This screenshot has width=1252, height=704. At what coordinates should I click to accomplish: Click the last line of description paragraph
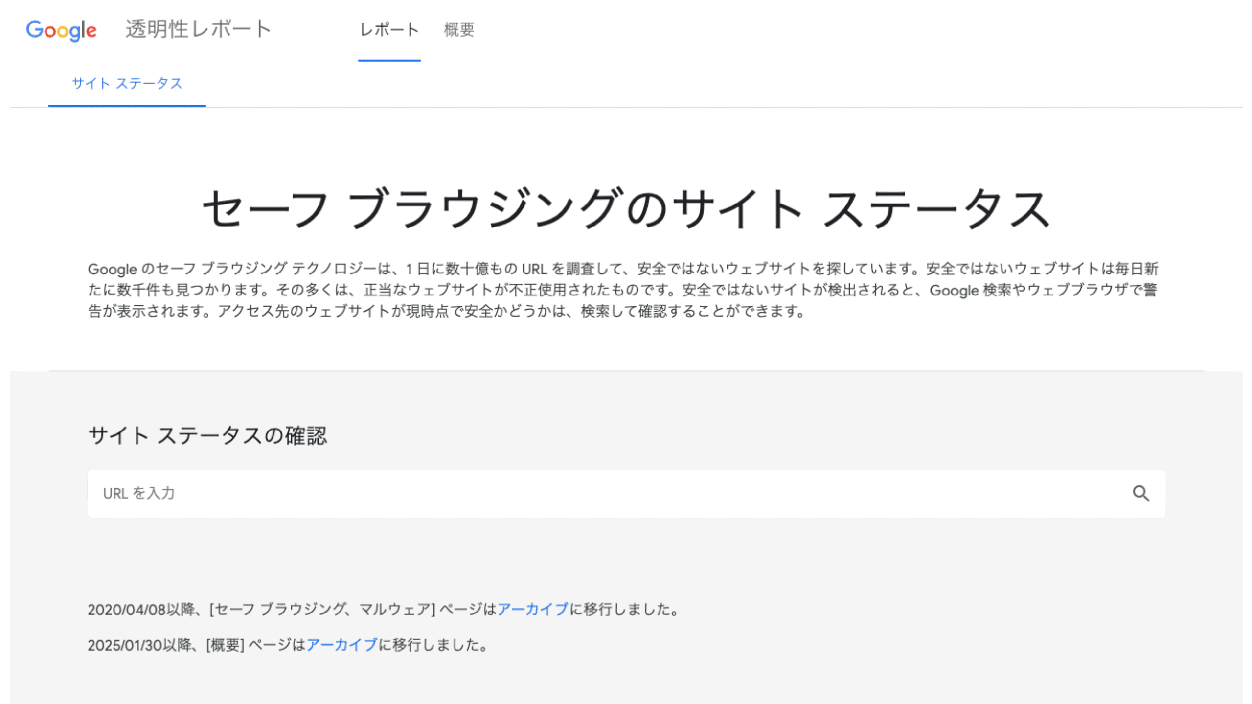pos(445,311)
